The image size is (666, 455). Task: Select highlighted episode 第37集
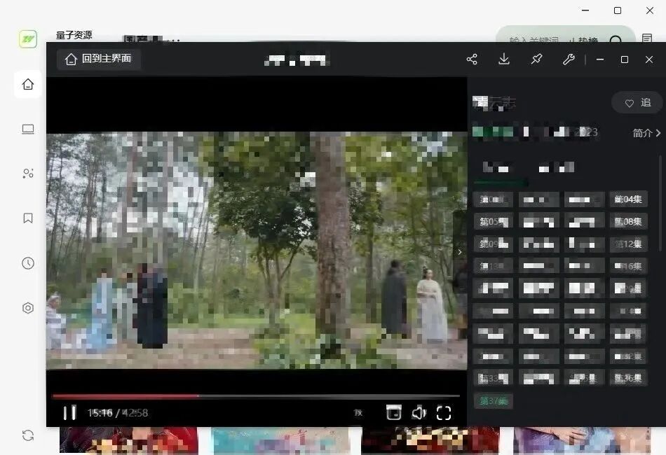(493, 400)
